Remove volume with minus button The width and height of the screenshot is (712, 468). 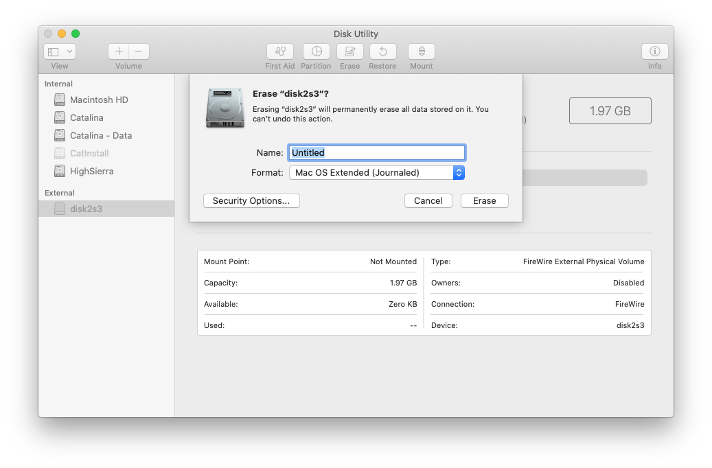[x=139, y=51]
